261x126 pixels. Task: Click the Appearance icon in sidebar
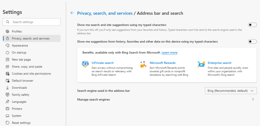(7, 45)
